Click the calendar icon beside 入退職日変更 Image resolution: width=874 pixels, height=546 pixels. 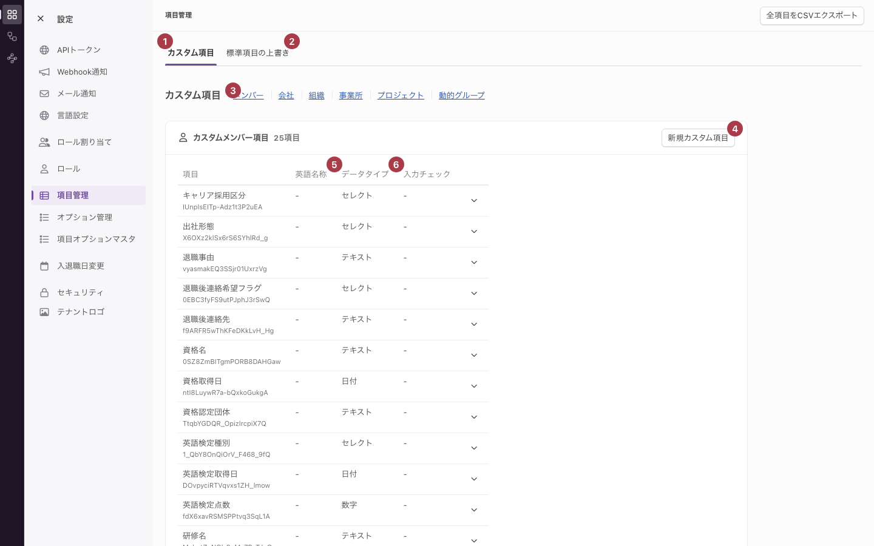pos(44,266)
